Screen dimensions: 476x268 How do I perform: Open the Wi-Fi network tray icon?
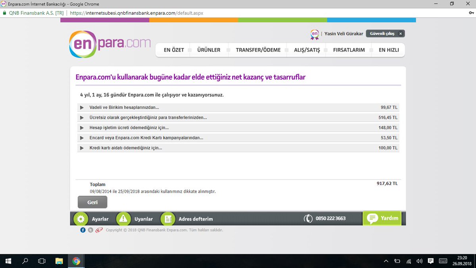pos(409,261)
